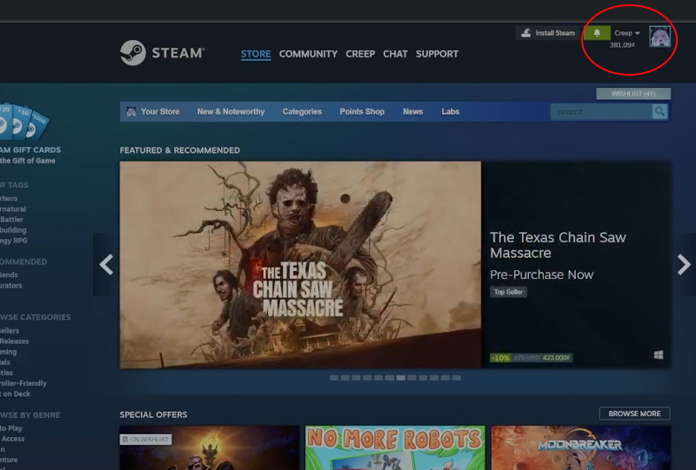Click the Specials sidebar link

click(5, 362)
